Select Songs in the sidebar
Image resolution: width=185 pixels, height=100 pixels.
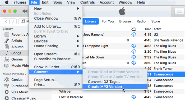pyautogui.click(x=14, y=53)
